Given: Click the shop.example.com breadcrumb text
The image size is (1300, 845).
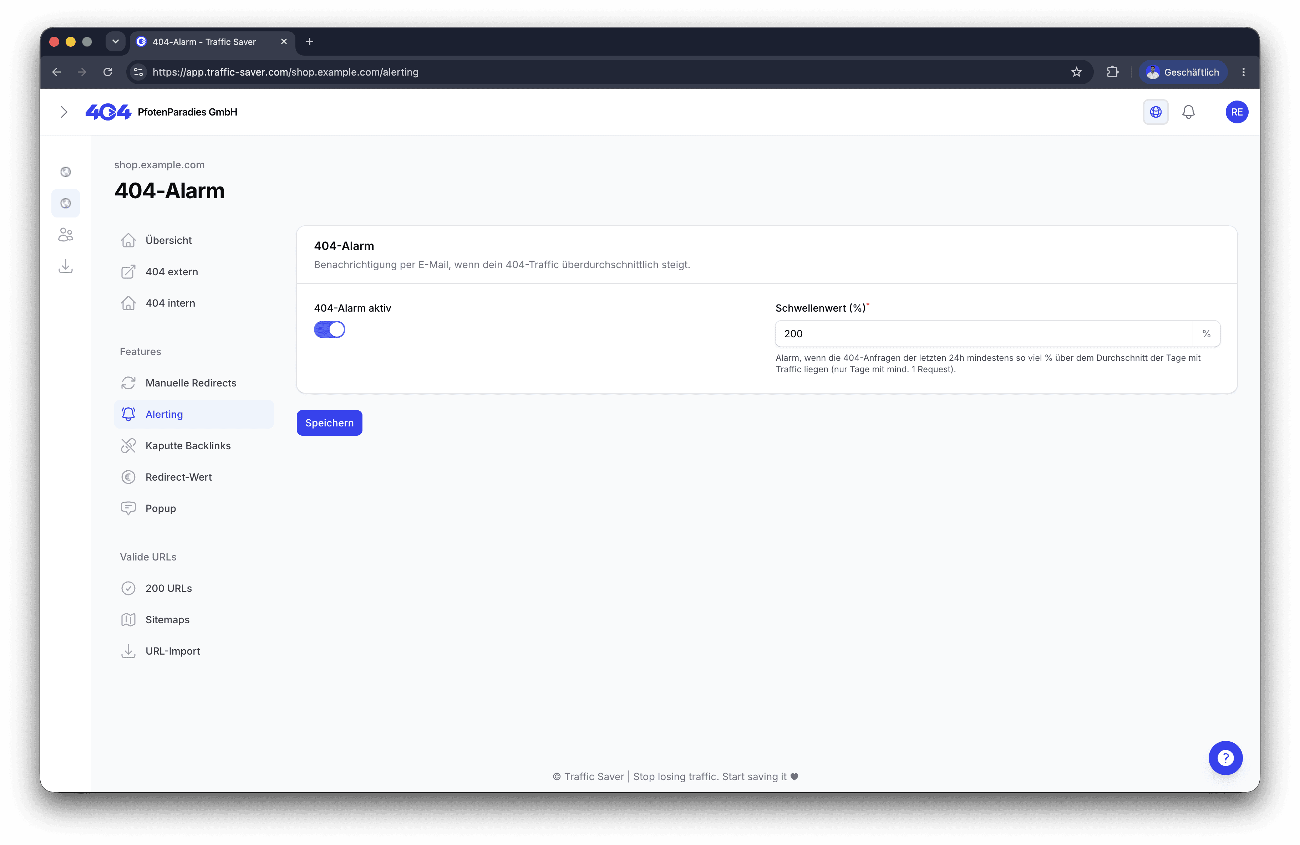Looking at the screenshot, I should (x=159, y=165).
